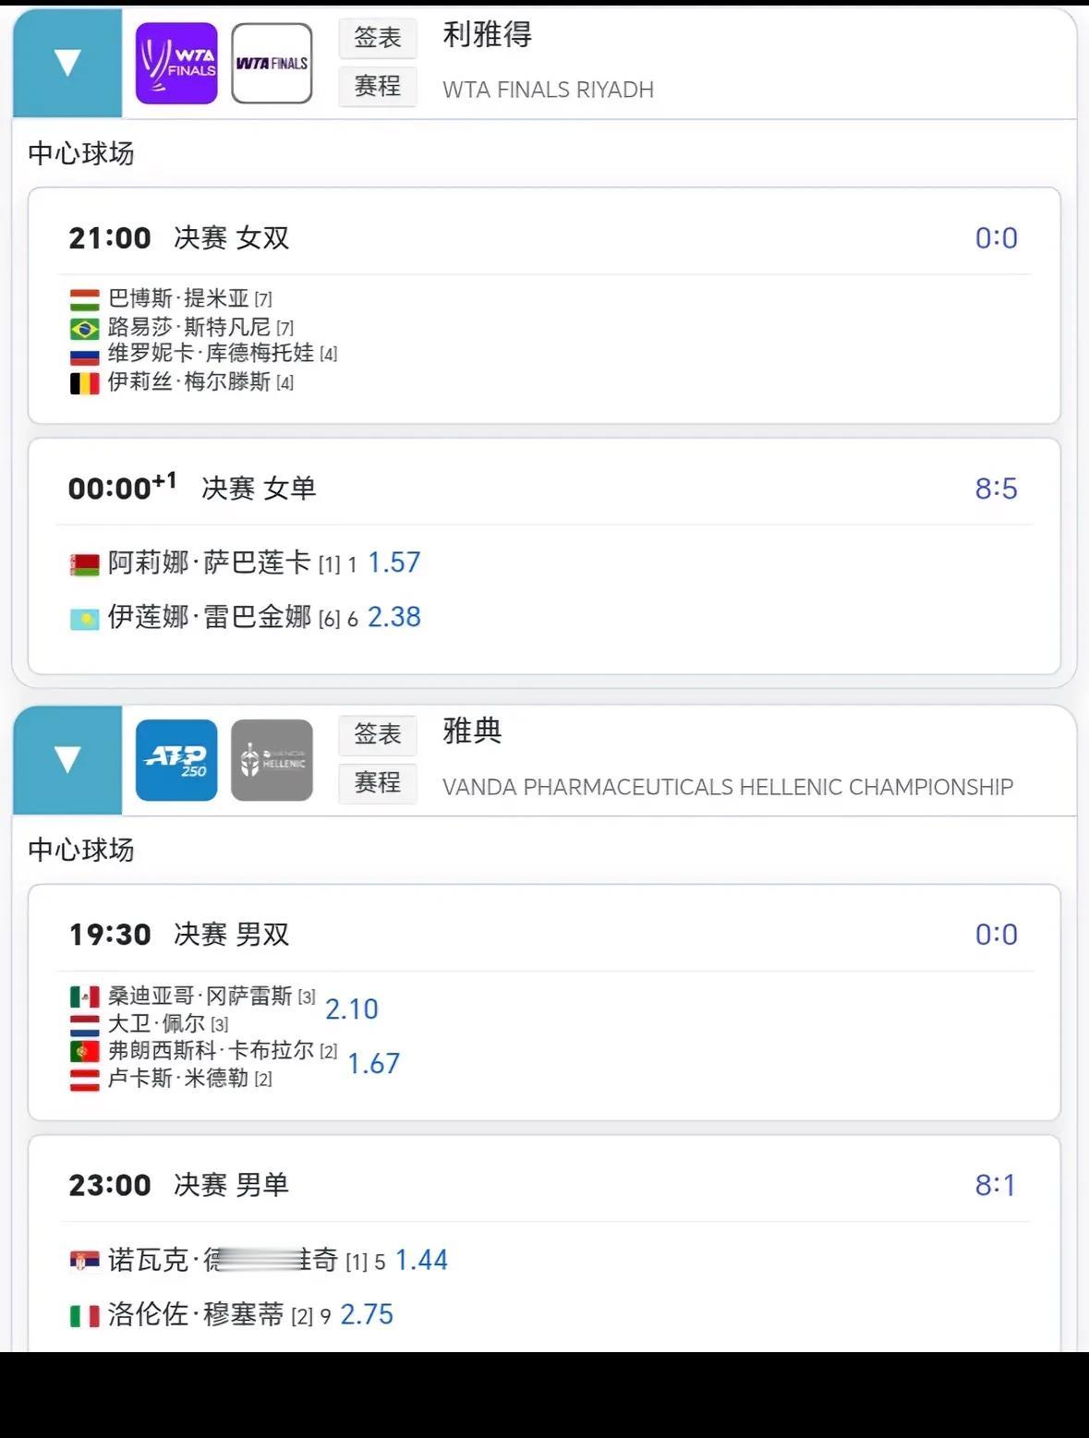Screen dimensions: 1089x1438
Task: Click the Italy flag next to 穆塞蒂
Action: pos(85,1316)
